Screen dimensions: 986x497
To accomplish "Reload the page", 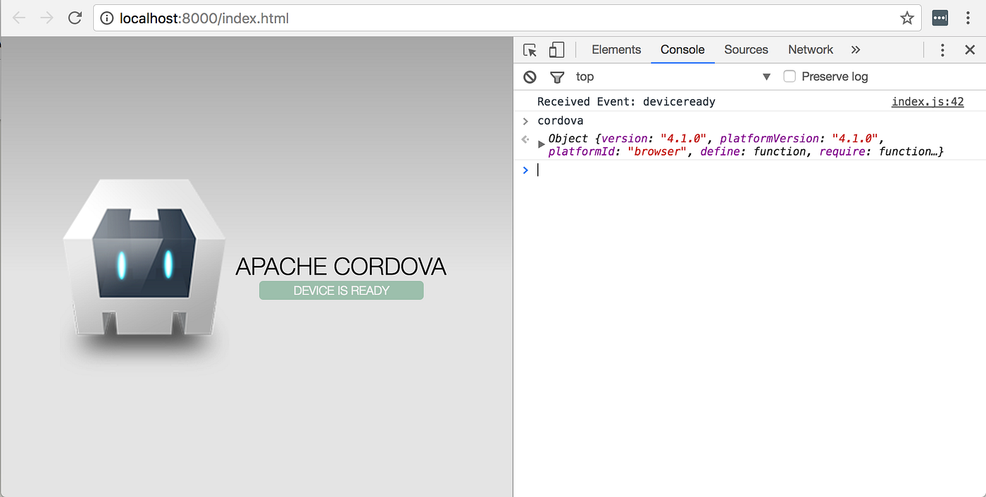I will pyautogui.click(x=75, y=18).
